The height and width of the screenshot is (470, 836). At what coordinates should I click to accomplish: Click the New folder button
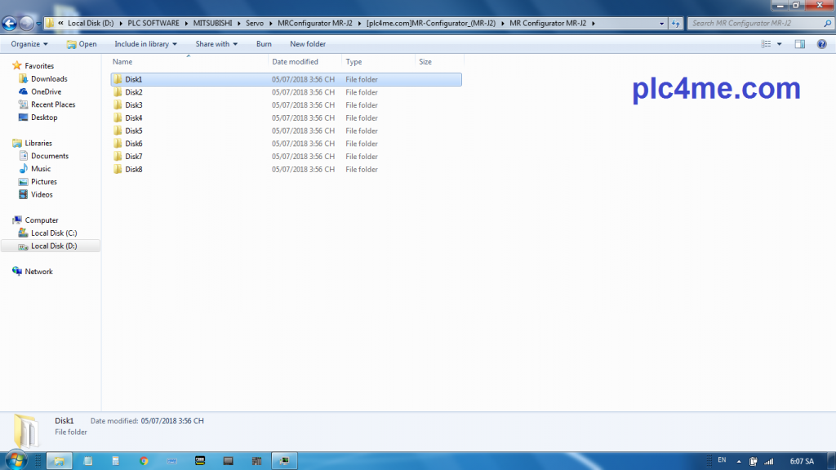[308, 44]
